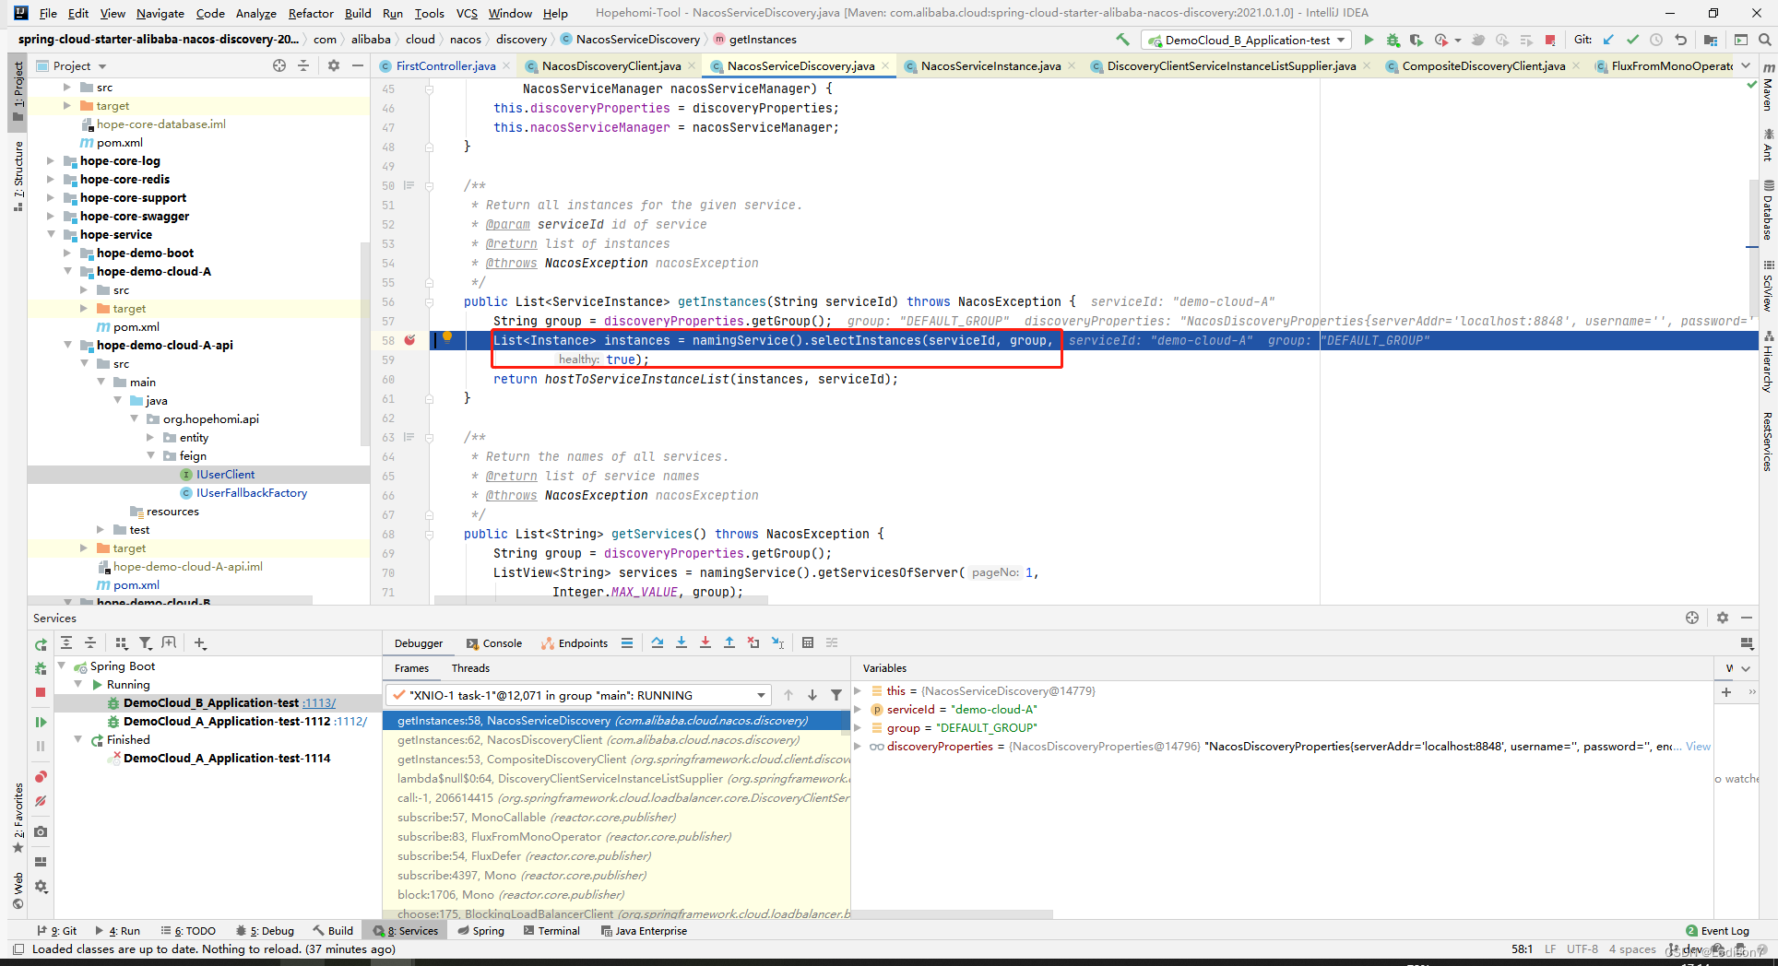The height and width of the screenshot is (966, 1778).
Task: Click Step Over in debugger toolbar
Action: click(657, 642)
